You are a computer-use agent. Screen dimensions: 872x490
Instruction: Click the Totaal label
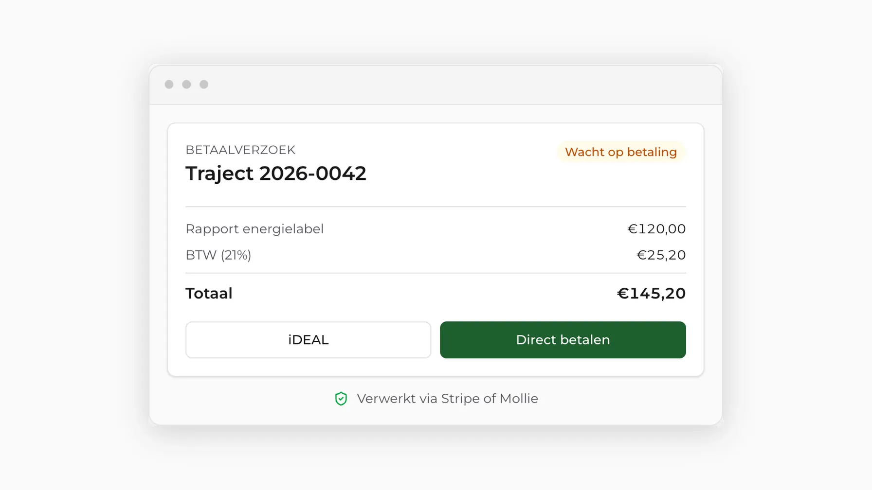(x=209, y=294)
